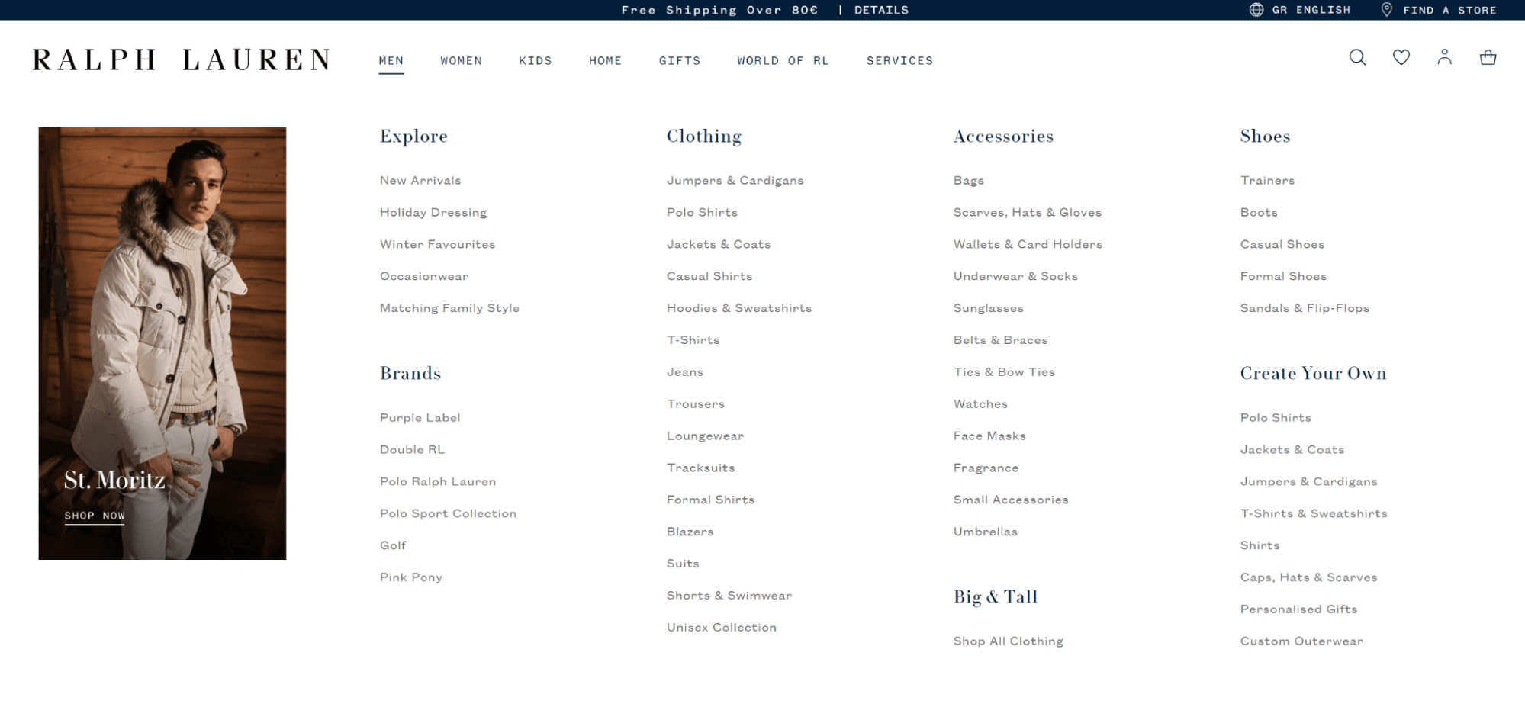Click the globe language icon
The width and height of the screenshot is (1525, 704).
[x=1256, y=10]
